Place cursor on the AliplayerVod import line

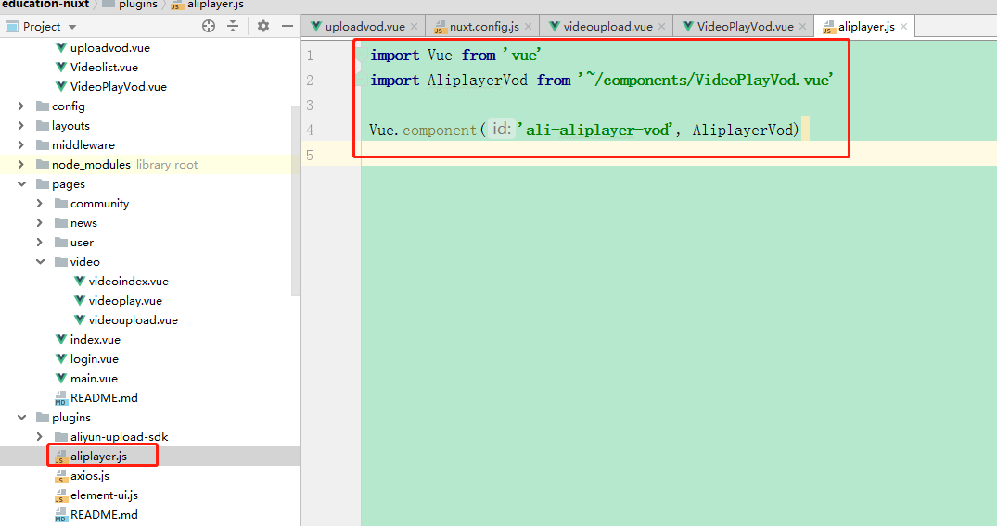pos(602,80)
